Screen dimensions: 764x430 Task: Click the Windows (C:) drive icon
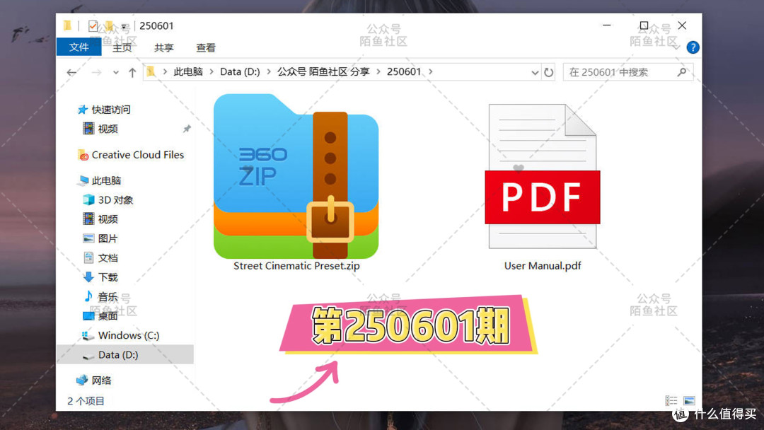pyautogui.click(x=87, y=335)
